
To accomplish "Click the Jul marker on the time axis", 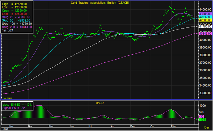I will (91, 126).
